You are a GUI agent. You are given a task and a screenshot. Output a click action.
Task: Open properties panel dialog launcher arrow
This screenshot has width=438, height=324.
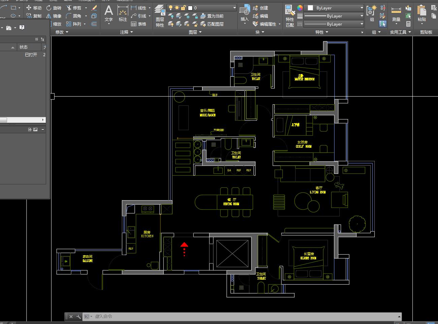click(x=362, y=32)
